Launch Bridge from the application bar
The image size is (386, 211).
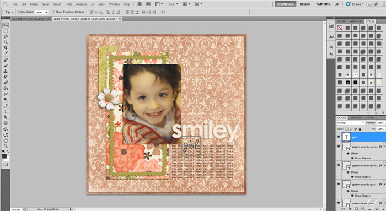(x=140, y=4)
